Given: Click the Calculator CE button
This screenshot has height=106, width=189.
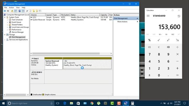Looking at the screenshot, I should click(x=149, y=47).
